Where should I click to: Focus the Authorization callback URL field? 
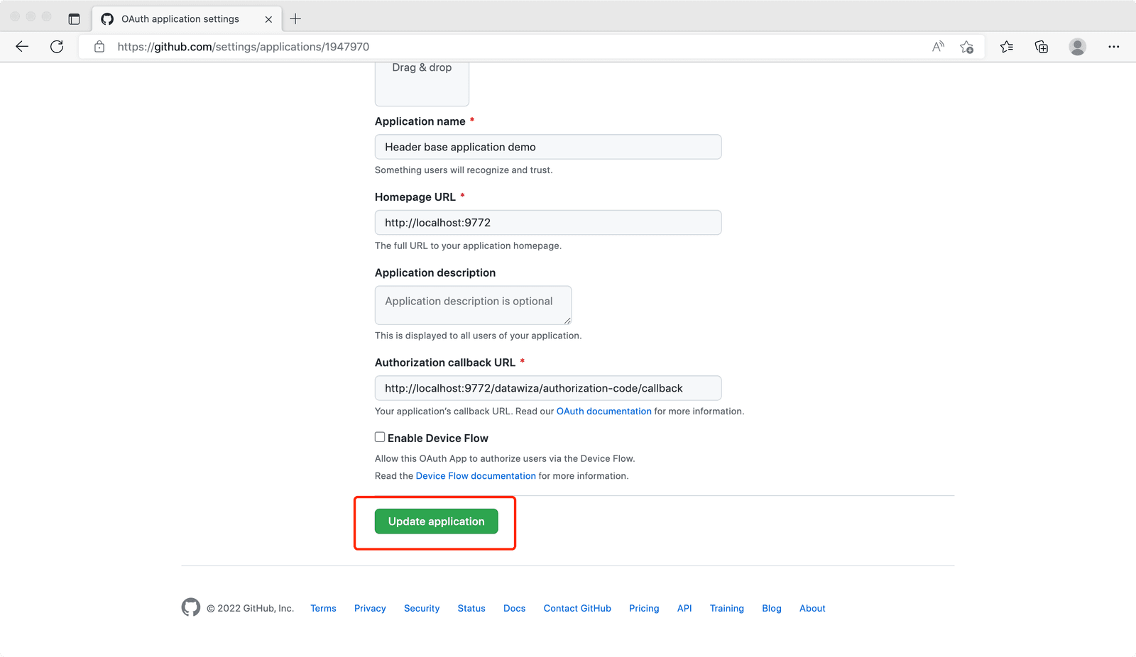point(548,388)
